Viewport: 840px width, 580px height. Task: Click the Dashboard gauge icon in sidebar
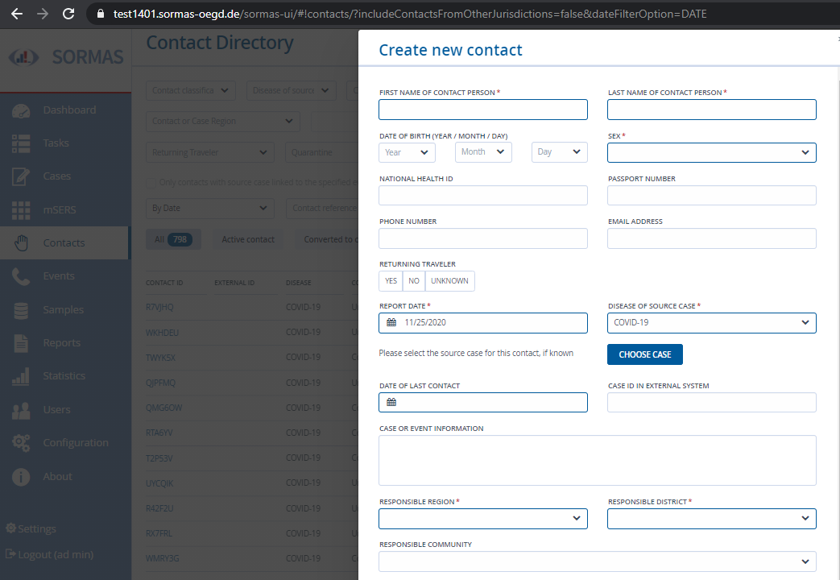point(21,110)
